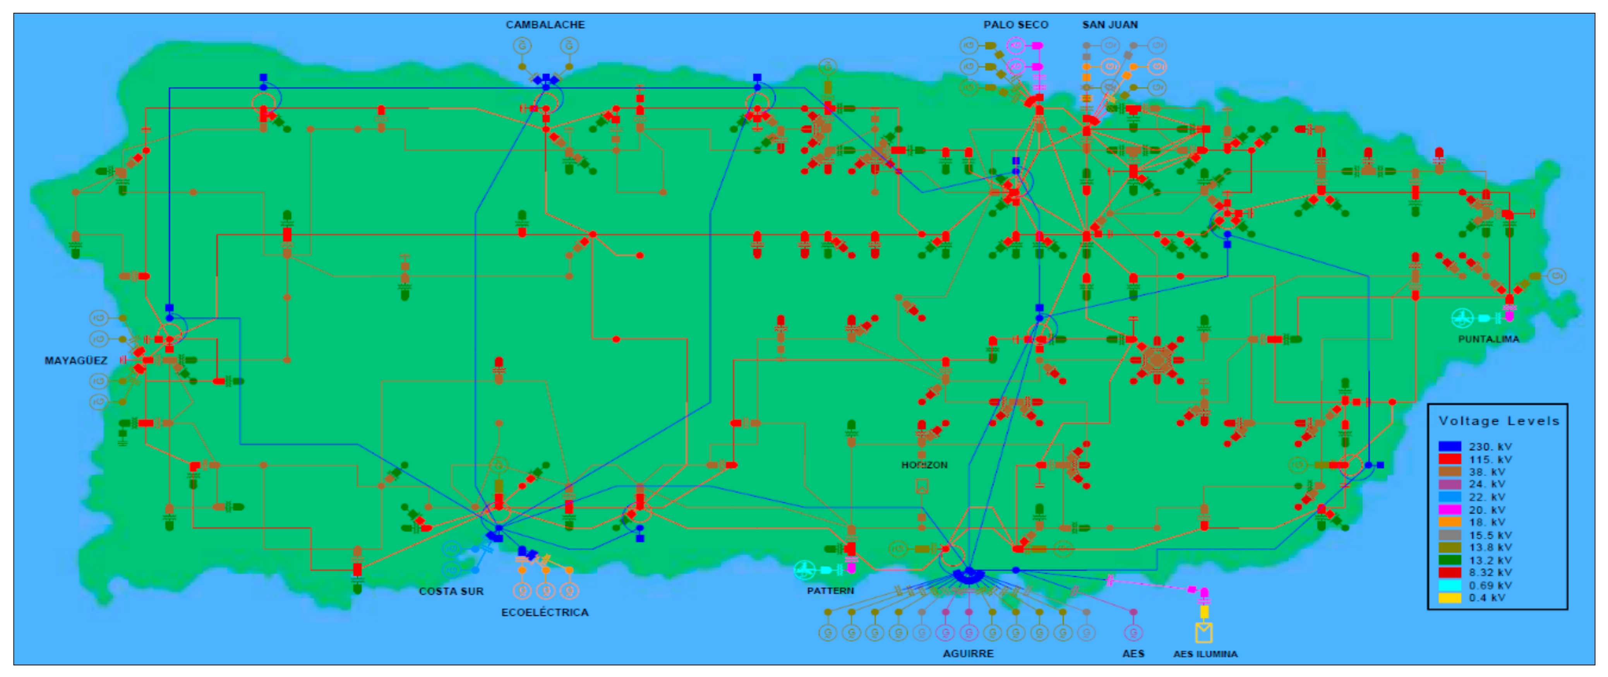Click the SAN JUAN plant label
This screenshot has width=1608, height=677.
1109,25
